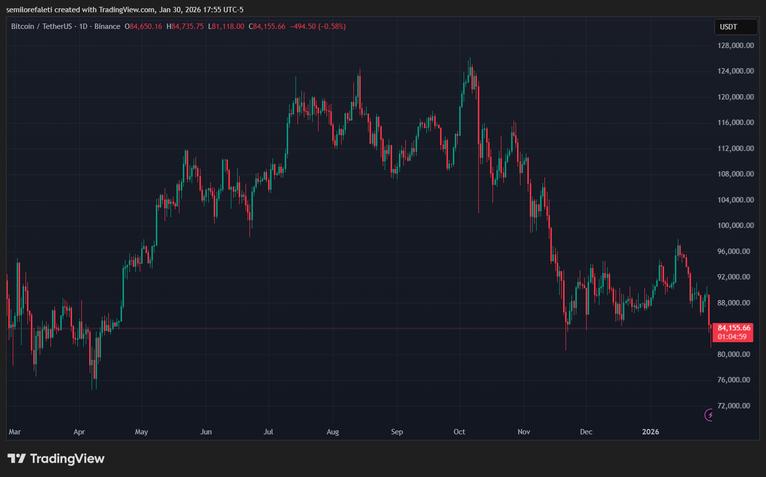This screenshot has width=766, height=477.
Task: Click the high value H84,735.75
Action: pos(184,26)
